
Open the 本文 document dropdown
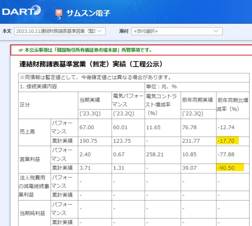(x=60, y=31)
